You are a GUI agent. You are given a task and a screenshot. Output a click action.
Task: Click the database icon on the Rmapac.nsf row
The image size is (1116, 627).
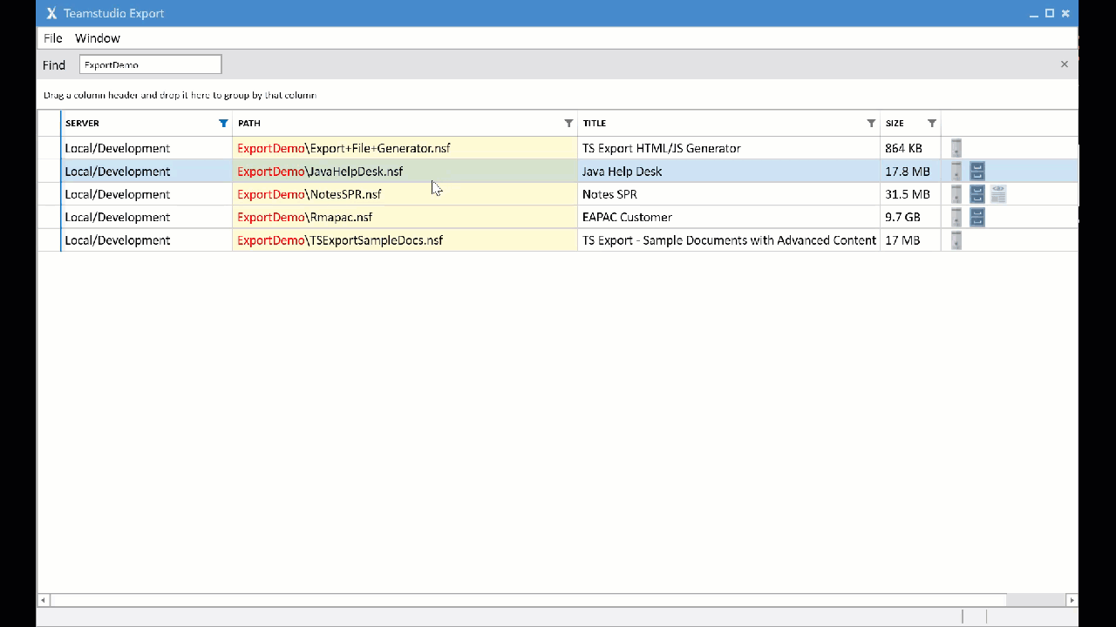click(956, 217)
